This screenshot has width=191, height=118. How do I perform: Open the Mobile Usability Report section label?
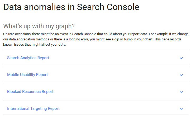(x=27, y=75)
